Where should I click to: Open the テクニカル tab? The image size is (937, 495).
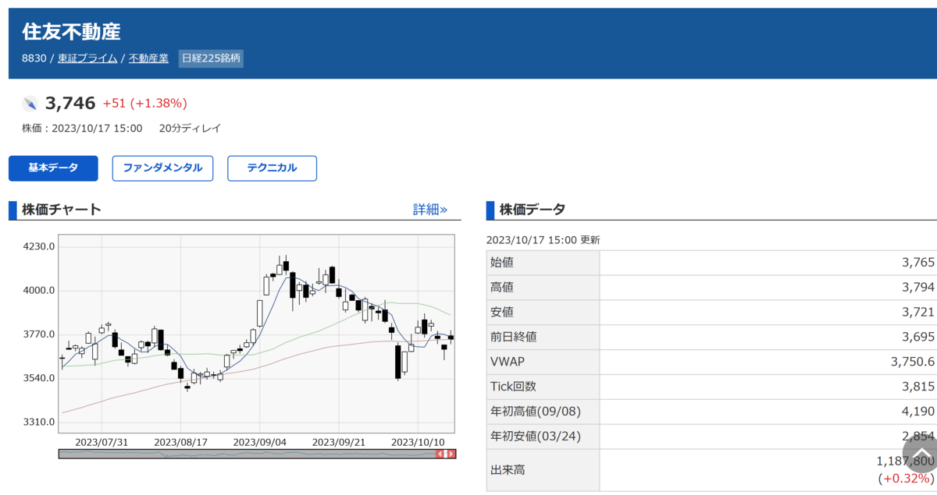click(272, 168)
